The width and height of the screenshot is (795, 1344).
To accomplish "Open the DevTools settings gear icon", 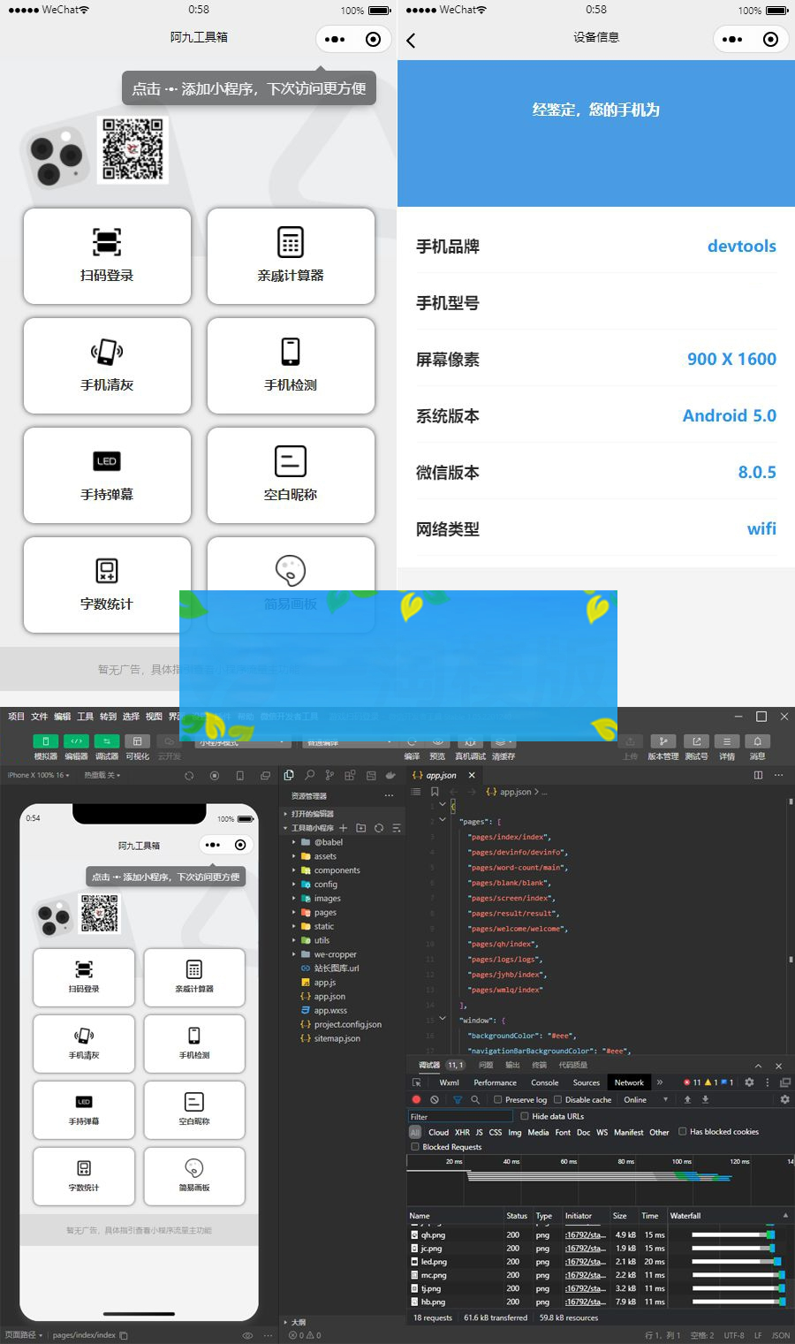I will 749,1082.
